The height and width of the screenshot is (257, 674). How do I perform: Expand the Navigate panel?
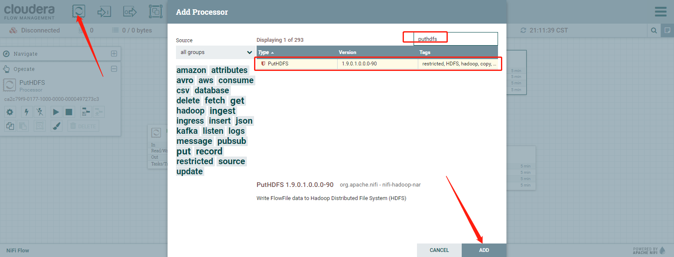(114, 54)
